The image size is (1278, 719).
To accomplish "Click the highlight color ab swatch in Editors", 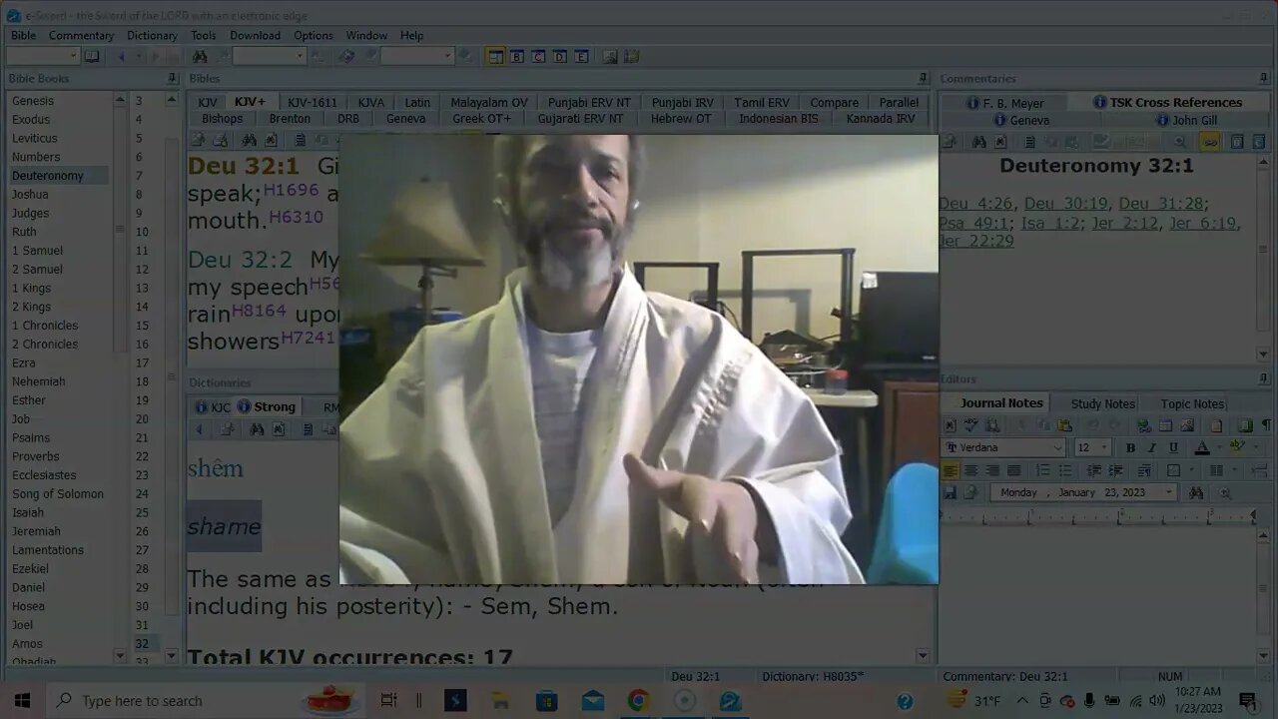I will [1237, 447].
